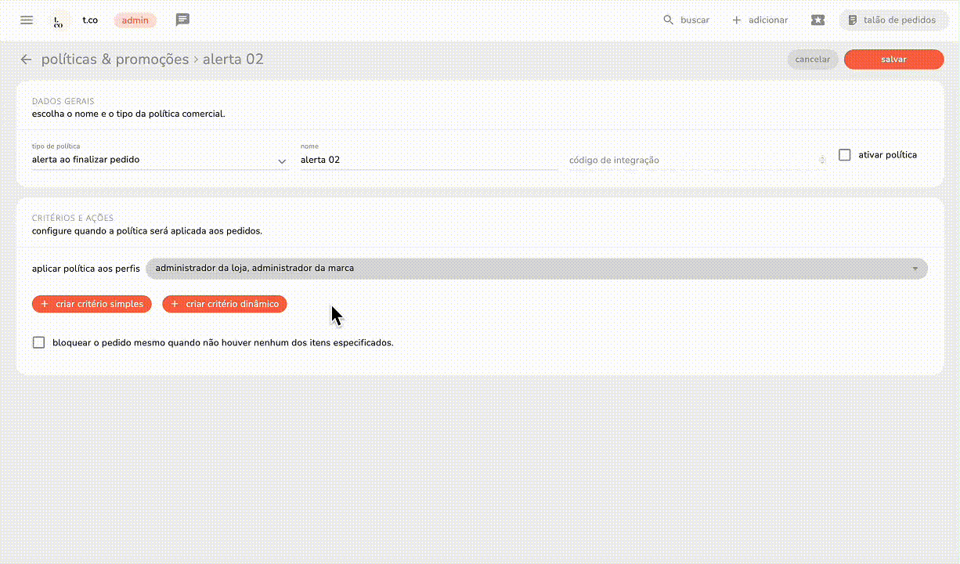960x564 pixels.
Task: Enable the ativar política checkbox
Action: point(844,155)
